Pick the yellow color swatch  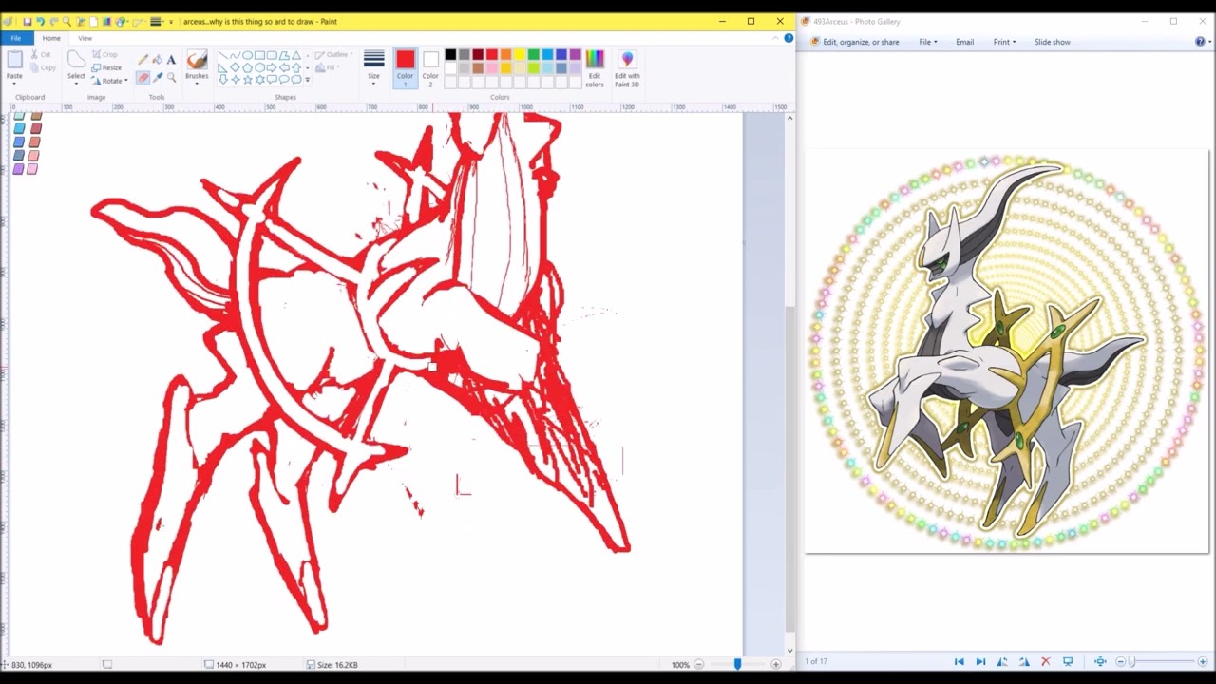(x=520, y=54)
